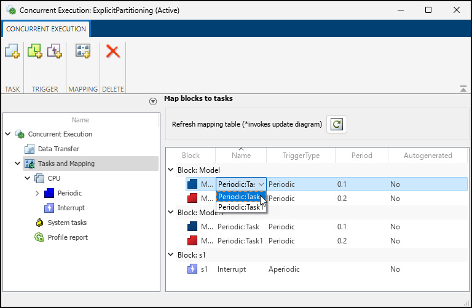Collapse the Concurrent Execution root node
Image resolution: width=472 pixels, height=308 pixels.
click(x=7, y=134)
